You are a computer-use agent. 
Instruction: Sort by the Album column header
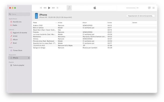[x=85, y=23]
